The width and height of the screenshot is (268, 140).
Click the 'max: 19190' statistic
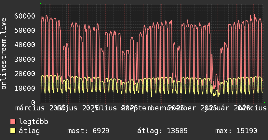236,131
